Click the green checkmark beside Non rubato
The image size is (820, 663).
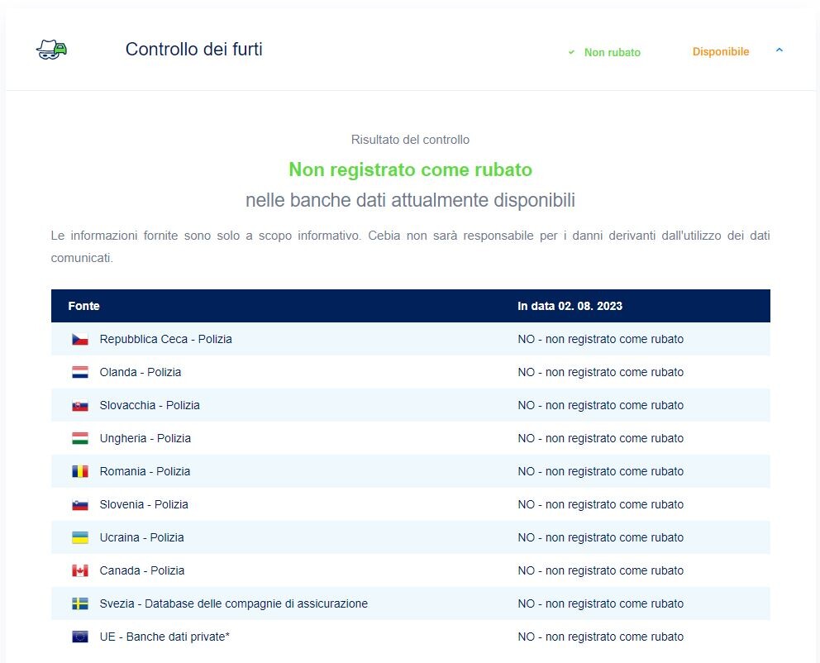click(x=571, y=52)
